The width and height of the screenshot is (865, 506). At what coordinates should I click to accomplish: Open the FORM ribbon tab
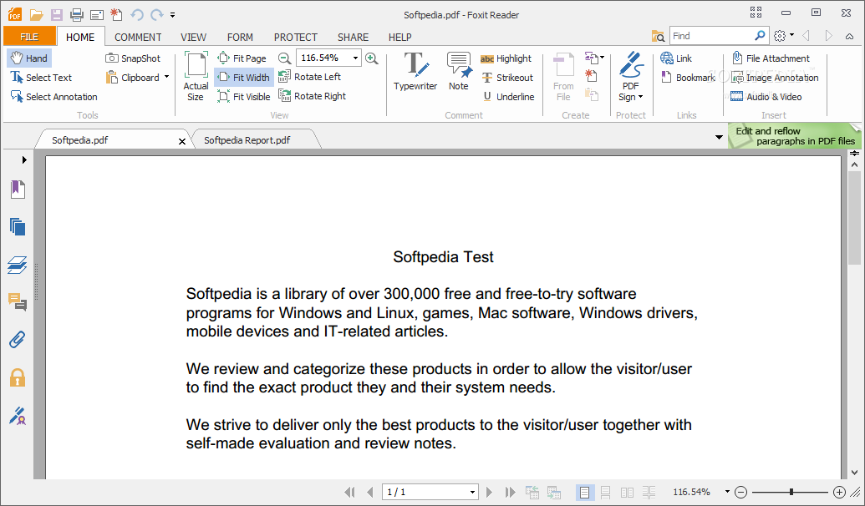pyautogui.click(x=240, y=38)
